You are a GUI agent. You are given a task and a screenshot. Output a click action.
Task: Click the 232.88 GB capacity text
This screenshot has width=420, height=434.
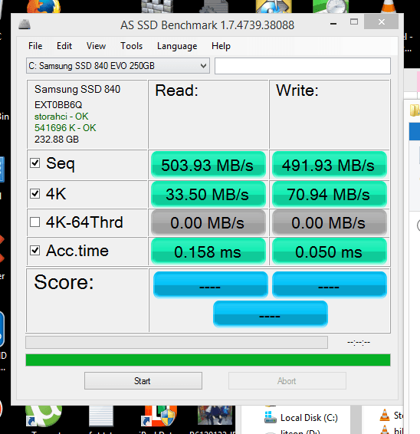(x=57, y=140)
